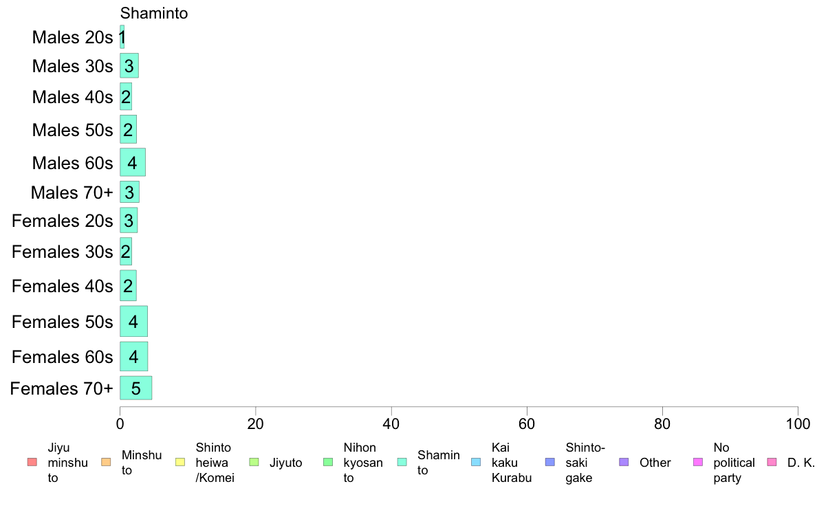Select the Females 50s bar
Image resolution: width=817 pixels, height=506 pixels.
(x=134, y=322)
